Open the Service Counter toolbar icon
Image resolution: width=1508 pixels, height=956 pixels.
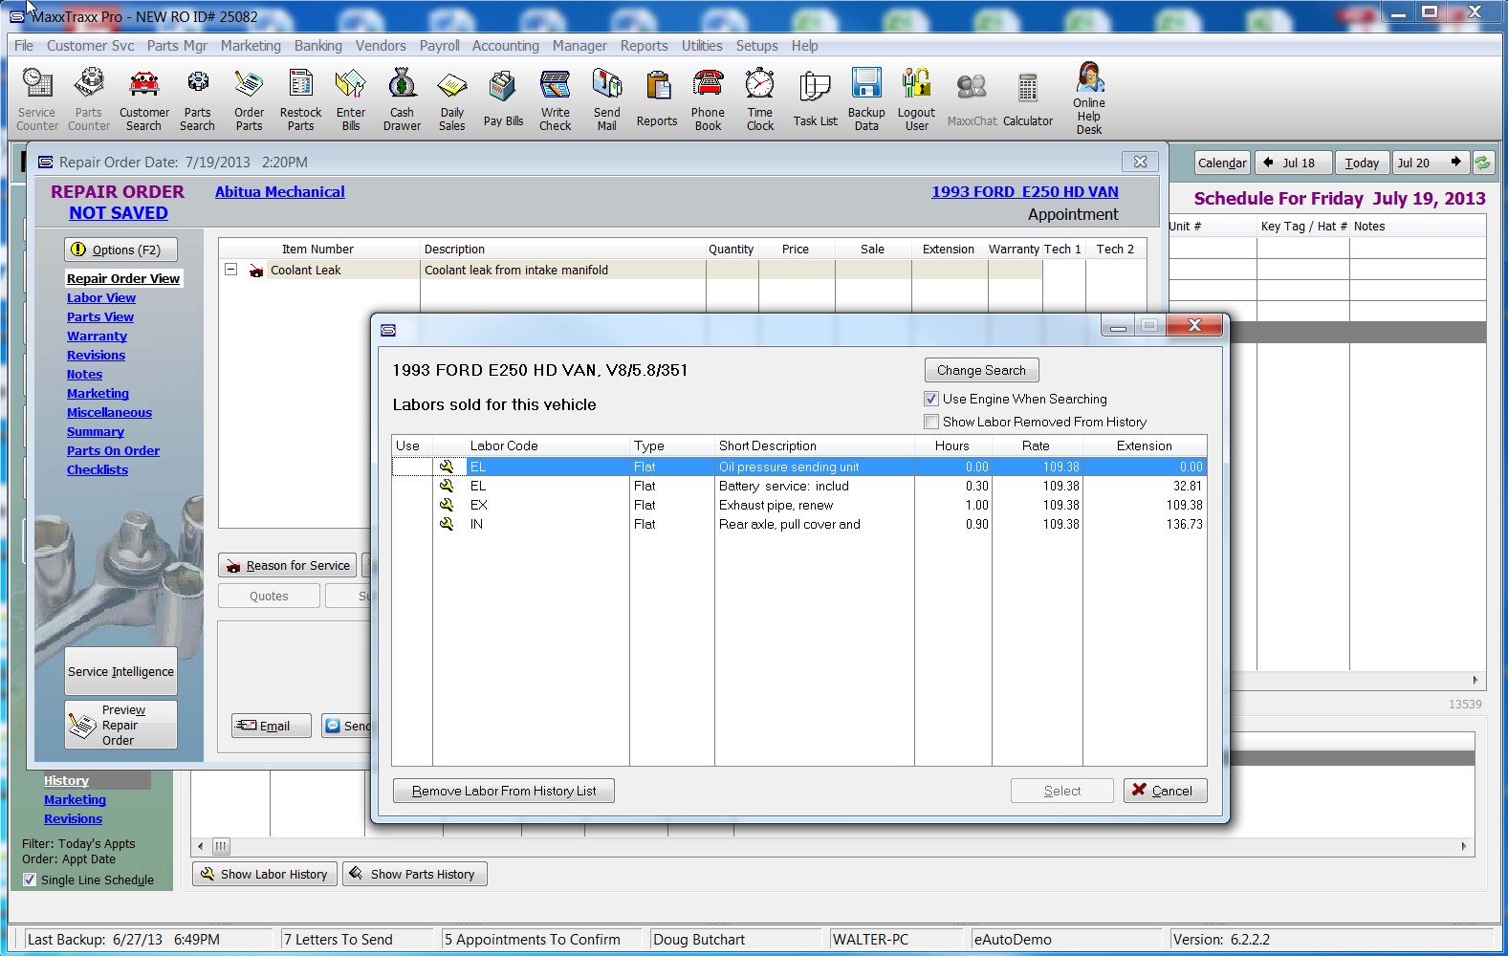click(x=37, y=98)
